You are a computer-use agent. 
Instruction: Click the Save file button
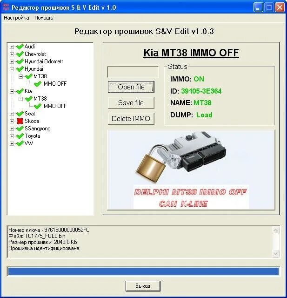click(x=131, y=103)
